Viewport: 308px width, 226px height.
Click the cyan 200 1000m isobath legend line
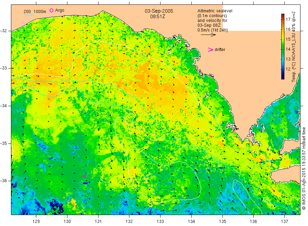[x=29, y=15]
